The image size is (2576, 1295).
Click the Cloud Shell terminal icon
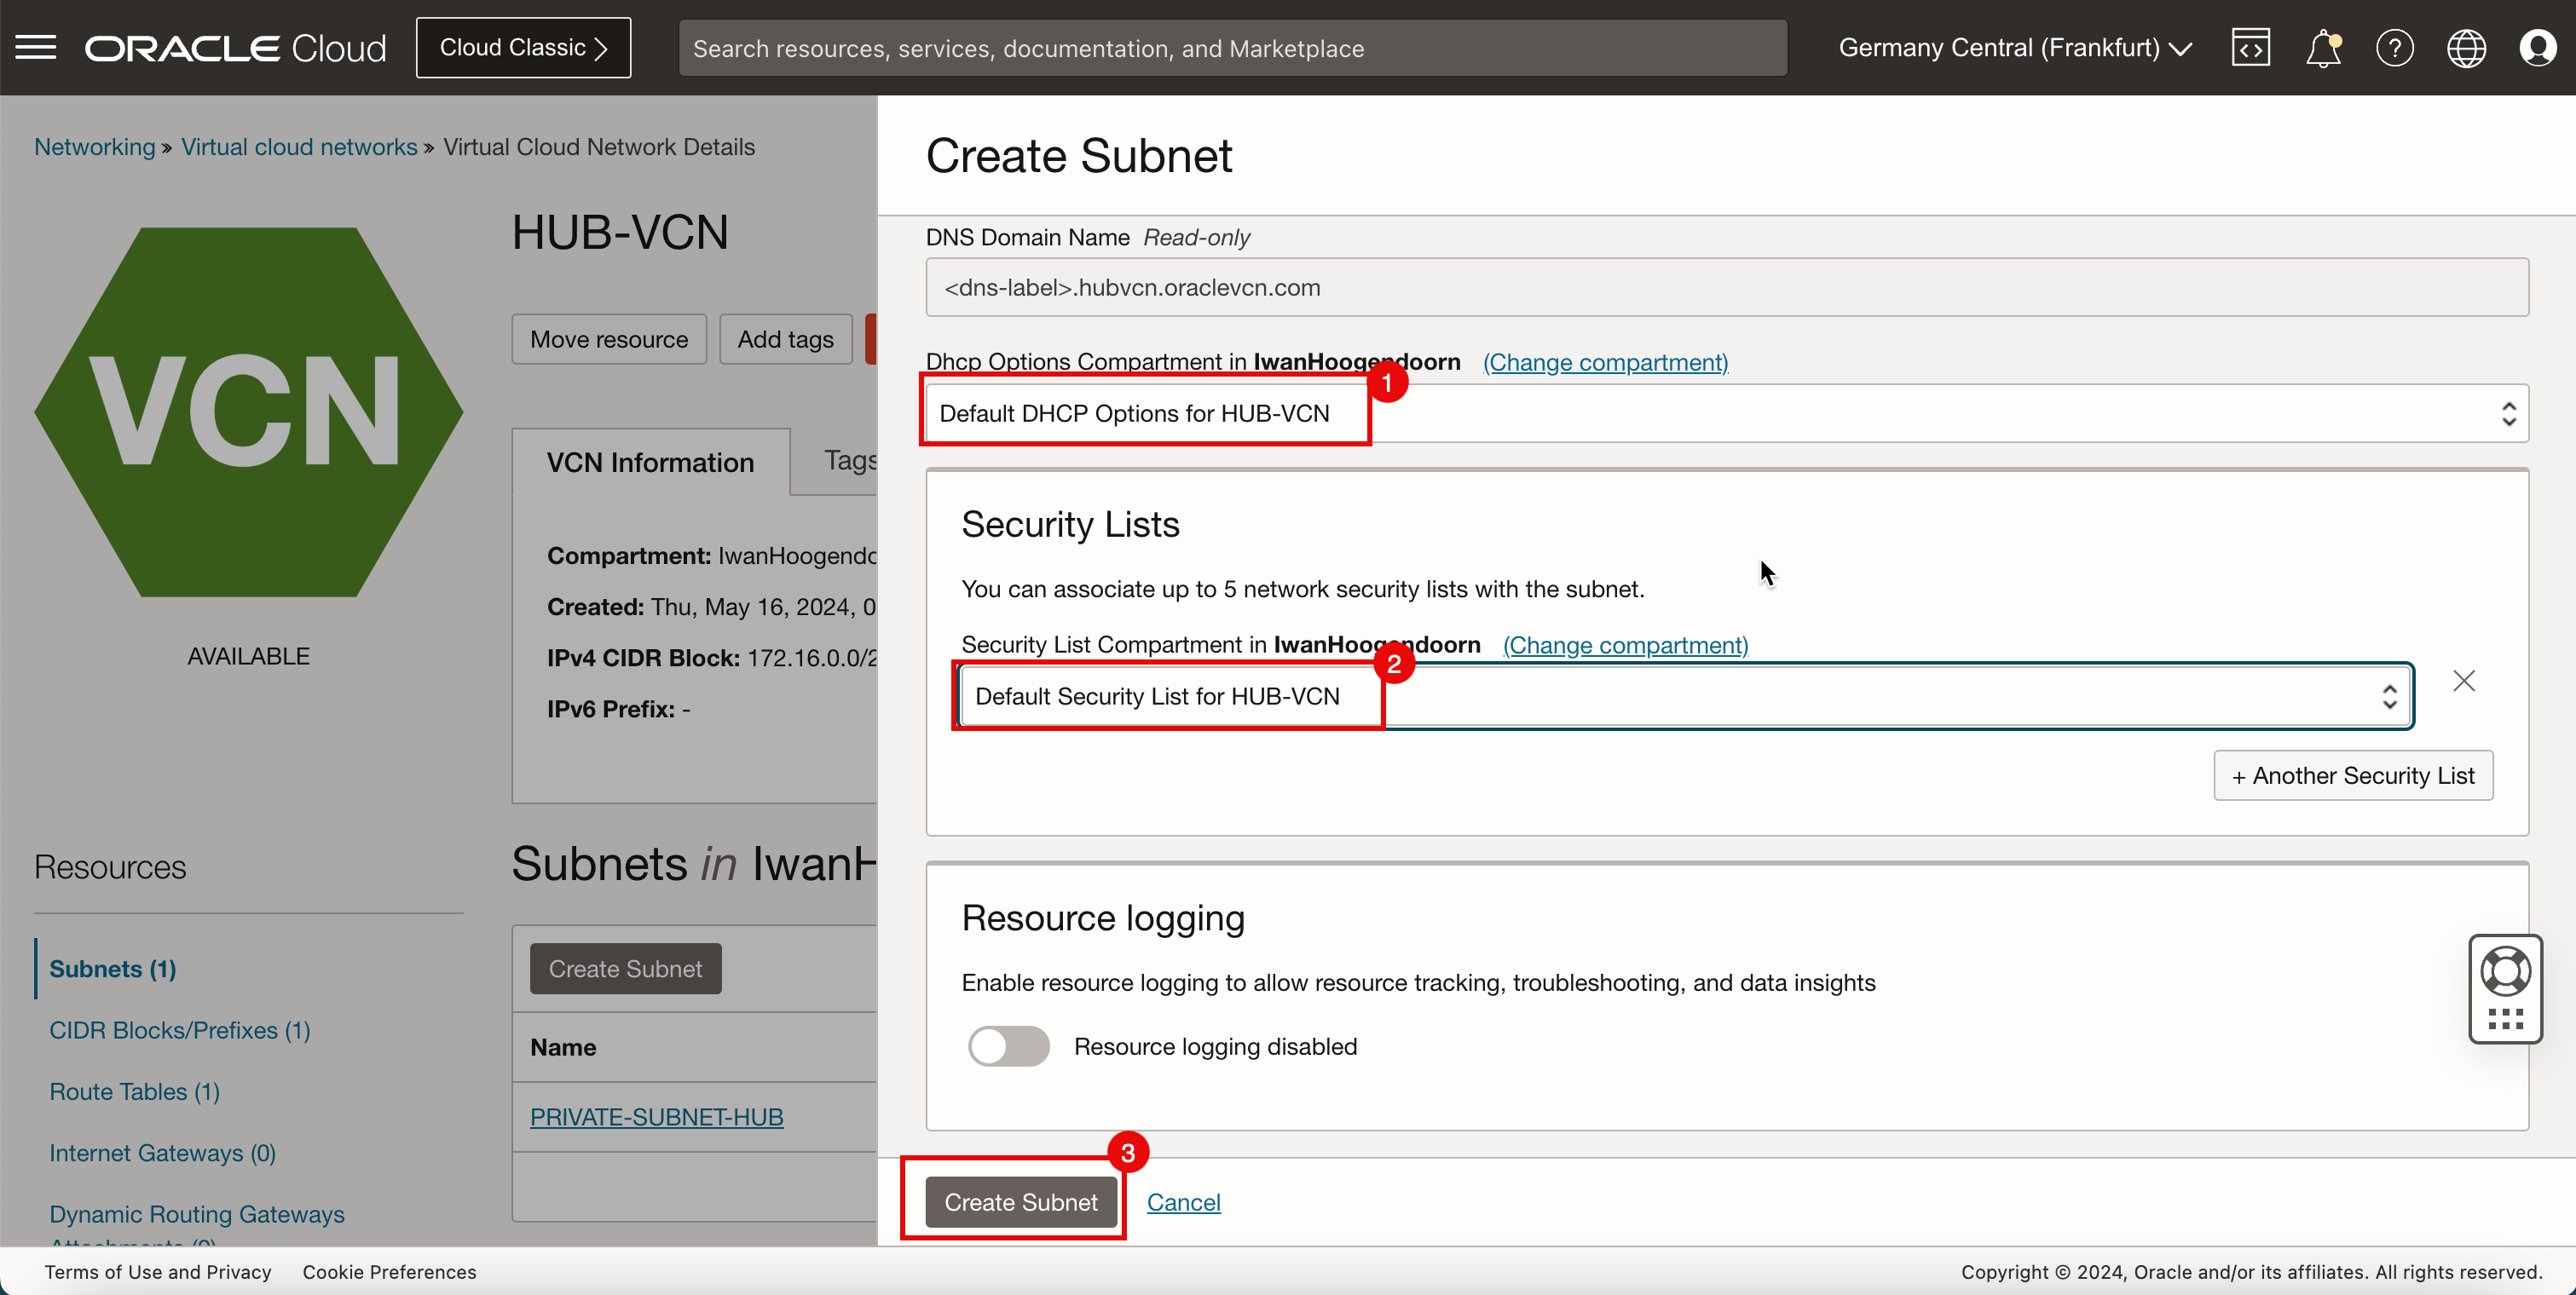tap(2250, 48)
